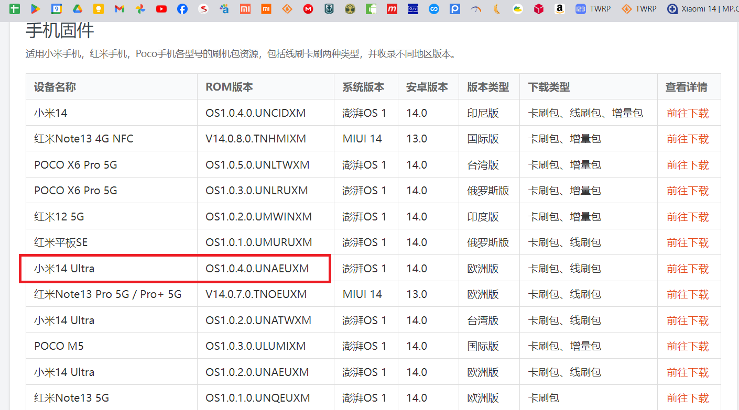The height and width of the screenshot is (410, 739).
Task: Click 前往下载 for OS1.0.4.0.UNAEUXM row
Action: point(688,269)
